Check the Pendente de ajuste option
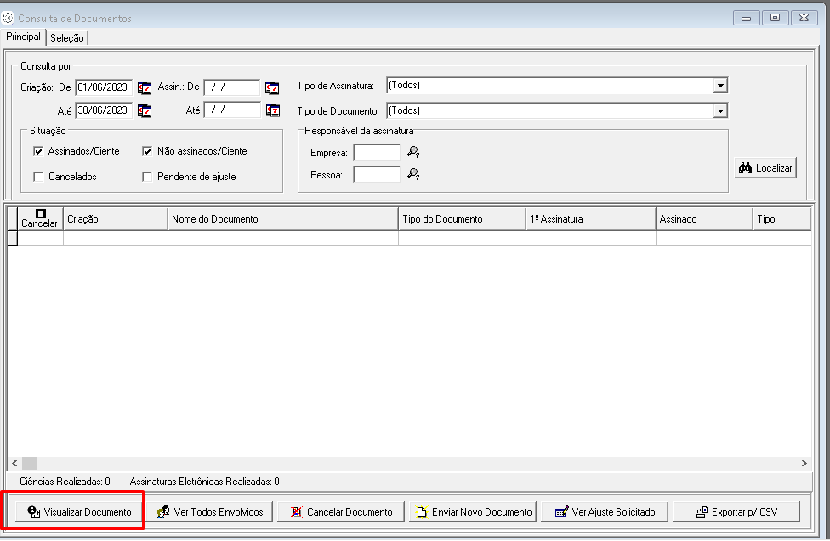Image resolution: width=830 pixels, height=541 pixels. (147, 177)
